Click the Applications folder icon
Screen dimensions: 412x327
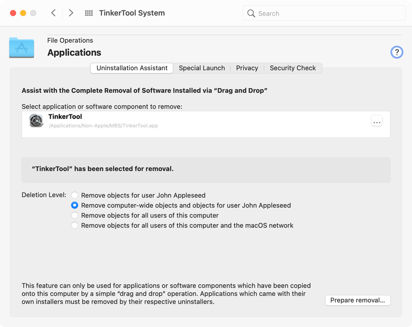(22, 48)
